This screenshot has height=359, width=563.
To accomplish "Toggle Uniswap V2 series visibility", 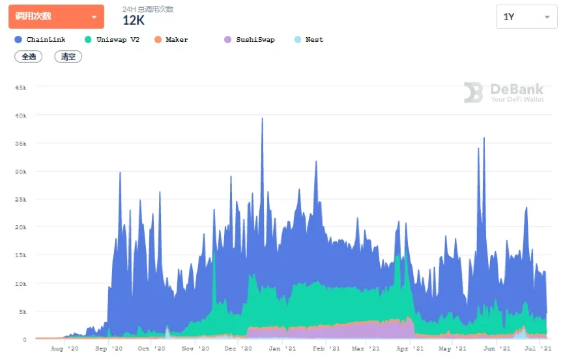I will (x=118, y=40).
